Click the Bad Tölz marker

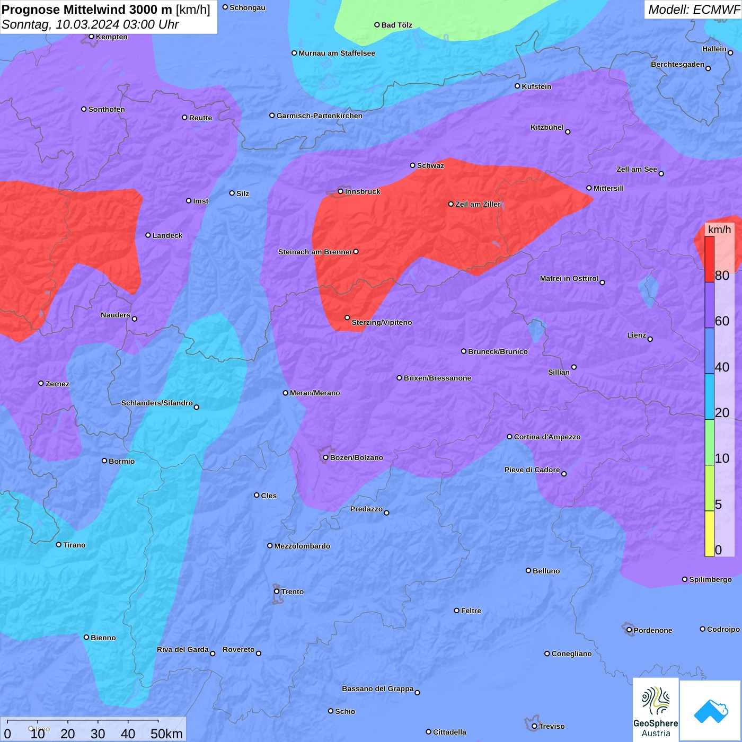click(x=377, y=25)
